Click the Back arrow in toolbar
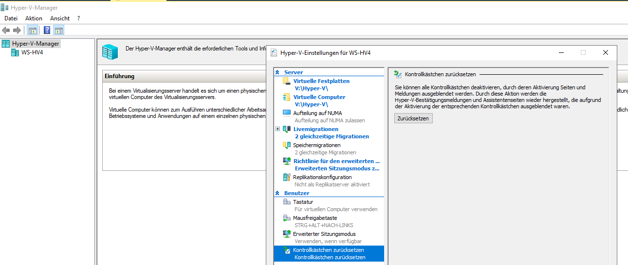628x265 pixels. pyautogui.click(x=6, y=30)
